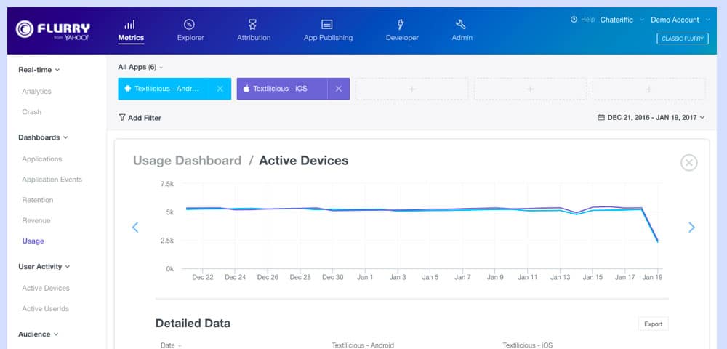Click the Admin wrench icon
727x349 pixels.
460,25
